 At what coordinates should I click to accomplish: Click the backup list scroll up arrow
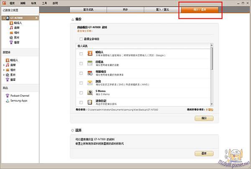point(212,45)
